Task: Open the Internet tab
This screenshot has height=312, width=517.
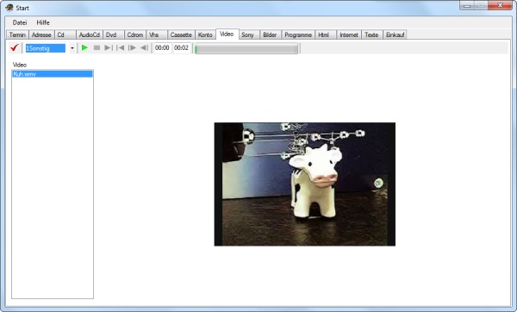Action: (349, 34)
